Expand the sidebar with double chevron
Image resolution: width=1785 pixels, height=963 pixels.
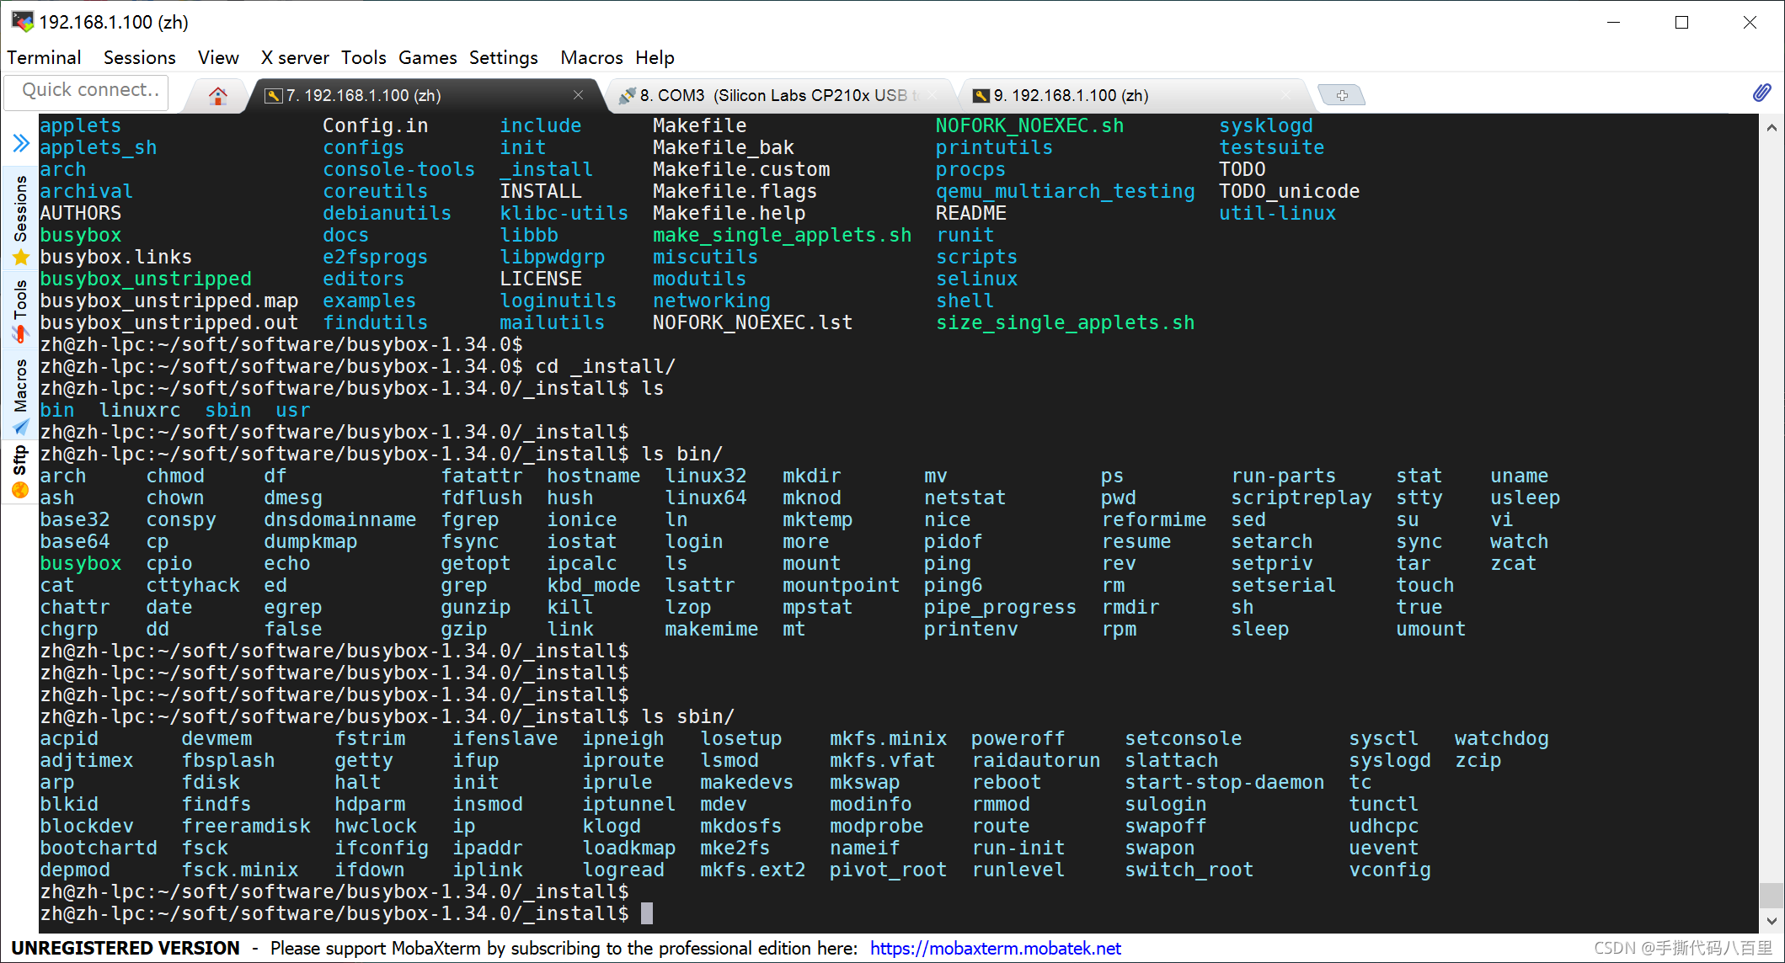[x=21, y=143]
